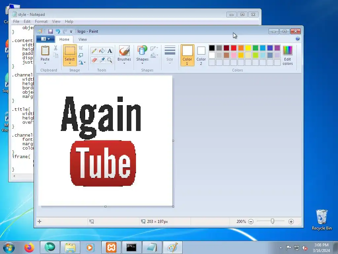Open the Help menu in Notepad
Screen dimensions: 338x254
tap(69, 21)
